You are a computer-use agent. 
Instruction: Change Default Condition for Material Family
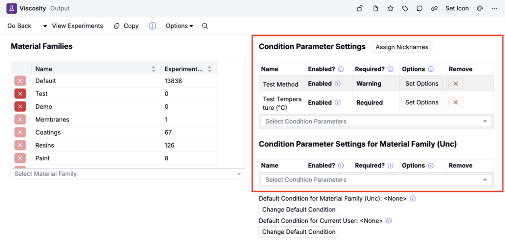[x=298, y=210]
